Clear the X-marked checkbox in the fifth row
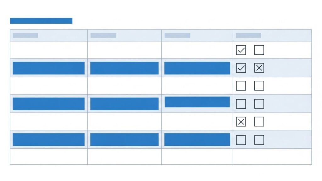The image size is (322, 181). click(x=241, y=122)
